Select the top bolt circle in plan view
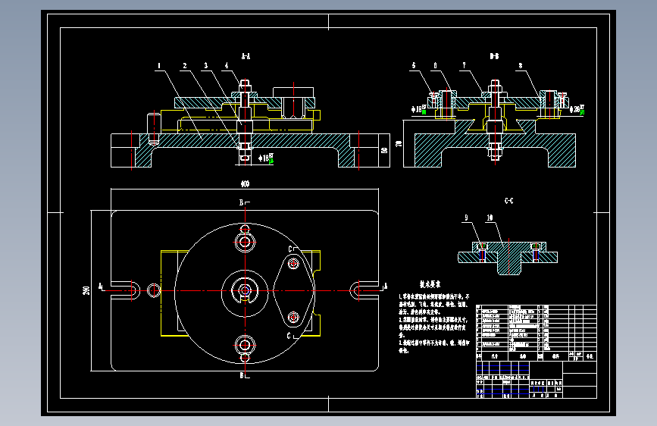This screenshot has width=657, height=426. 245,242
